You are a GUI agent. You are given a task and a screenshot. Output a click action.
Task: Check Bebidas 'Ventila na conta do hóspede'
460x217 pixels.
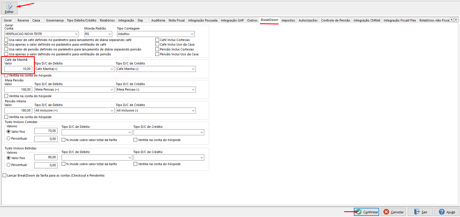[135, 164]
